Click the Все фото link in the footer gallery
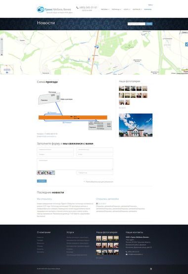 point(99,258)
